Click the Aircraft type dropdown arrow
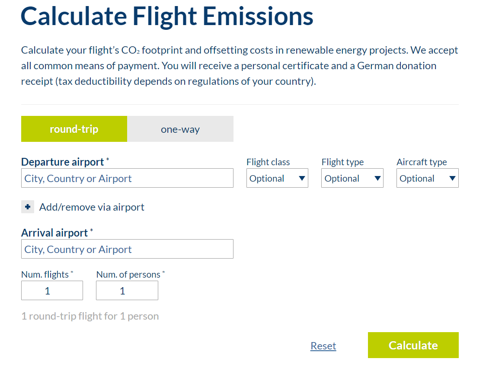The width and height of the screenshot is (486, 365). [x=452, y=178]
